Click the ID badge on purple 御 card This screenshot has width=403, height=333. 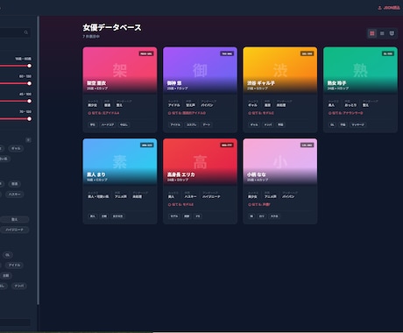(x=227, y=53)
